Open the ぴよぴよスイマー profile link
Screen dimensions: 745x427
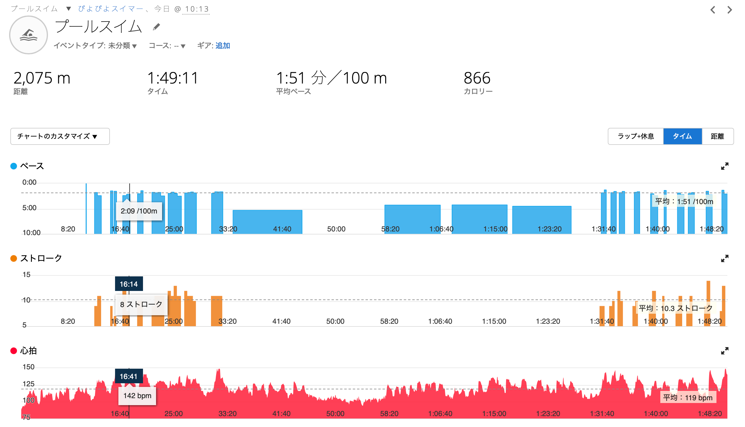coord(111,9)
